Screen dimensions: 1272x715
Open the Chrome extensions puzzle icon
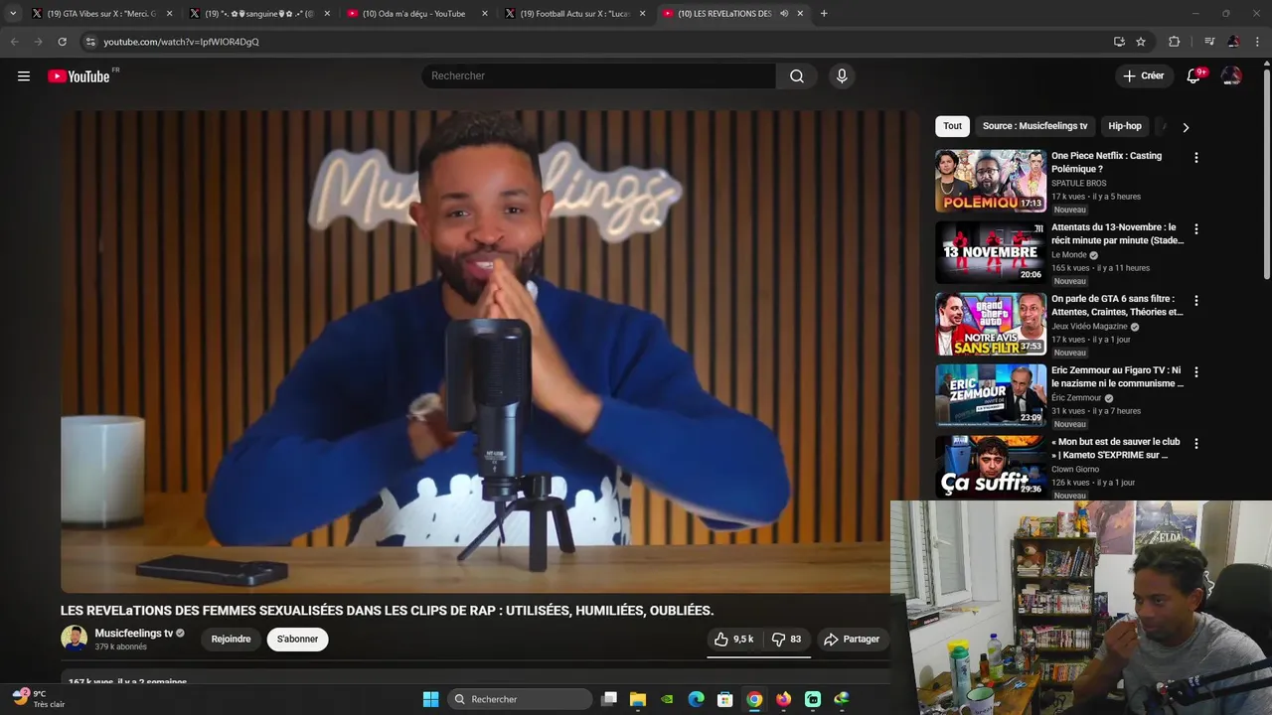tap(1175, 42)
